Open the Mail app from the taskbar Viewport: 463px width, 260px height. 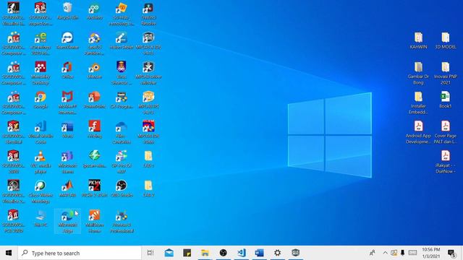[169, 253]
